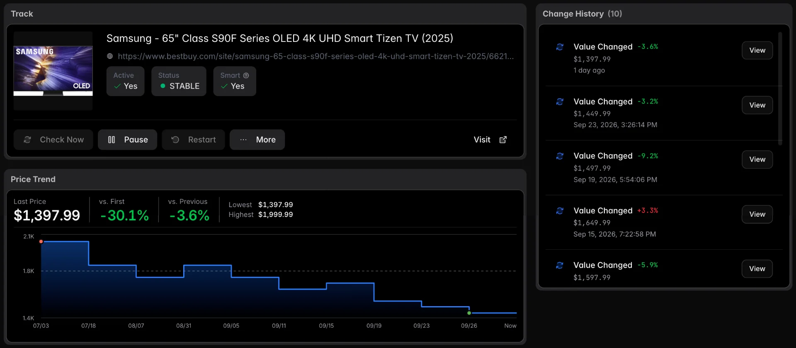Click refresh icon on -9.2% change entry
The width and height of the screenshot is (796, 348).
[x=560, y=156]
